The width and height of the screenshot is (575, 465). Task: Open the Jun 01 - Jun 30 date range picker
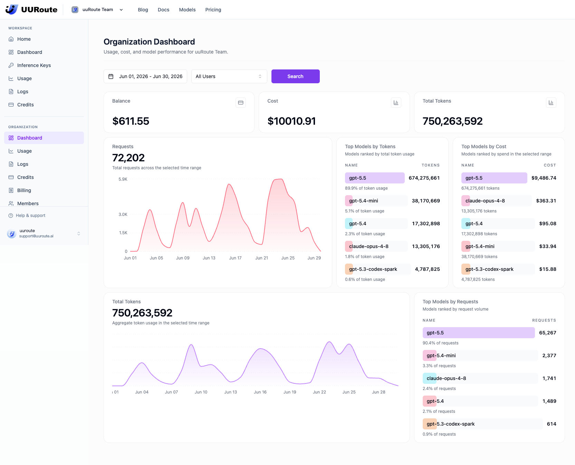(x=145, y=76)
